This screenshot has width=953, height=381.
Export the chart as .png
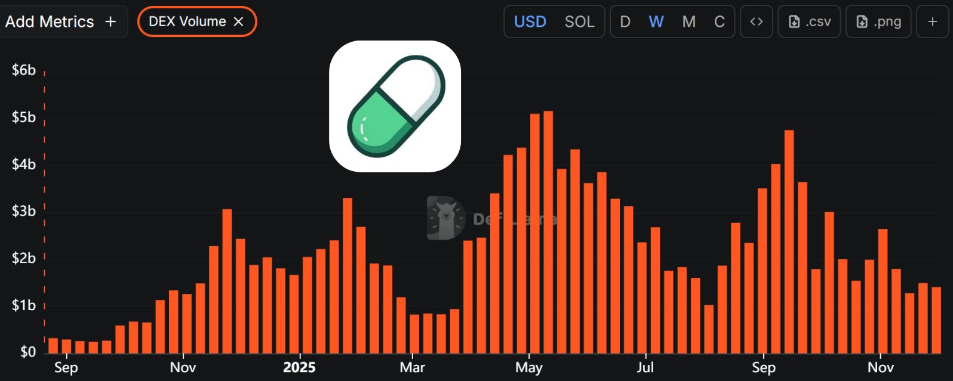pyautogui.click(x=878, y=22)
